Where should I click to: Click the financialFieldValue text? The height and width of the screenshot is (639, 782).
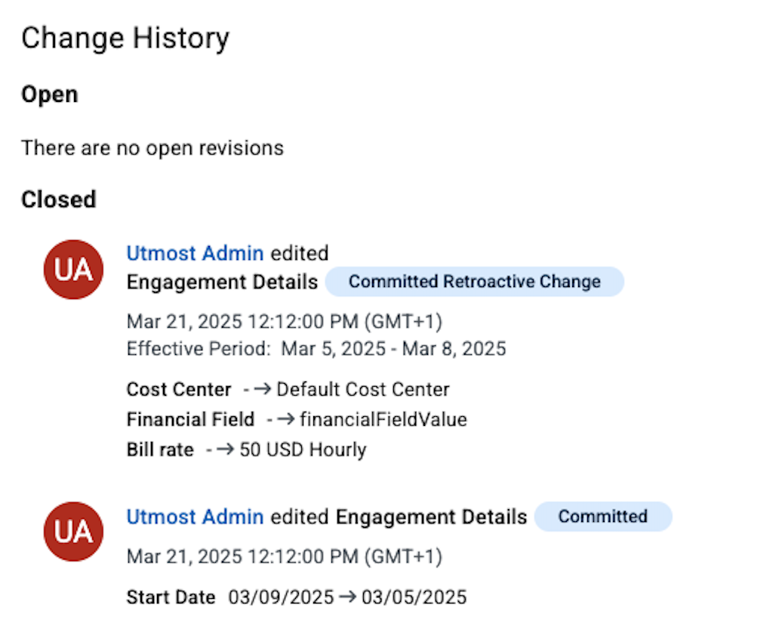(x=383, y=419)
